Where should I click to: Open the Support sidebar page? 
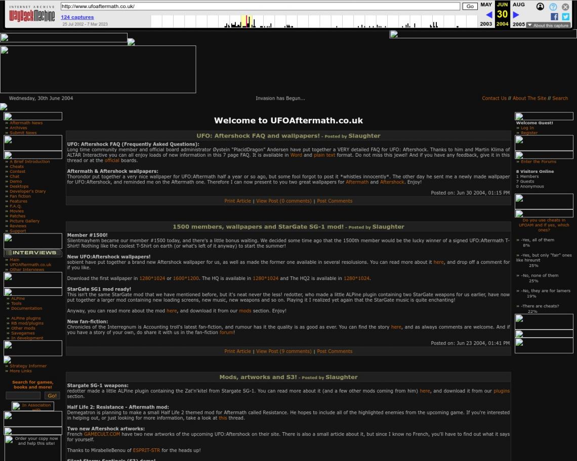18,231
